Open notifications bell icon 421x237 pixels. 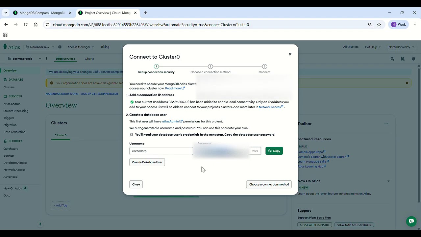[413, 59]
